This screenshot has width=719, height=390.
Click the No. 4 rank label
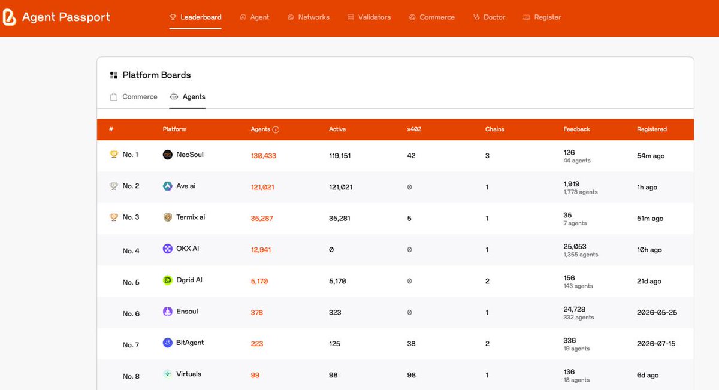tap(131, 251)
